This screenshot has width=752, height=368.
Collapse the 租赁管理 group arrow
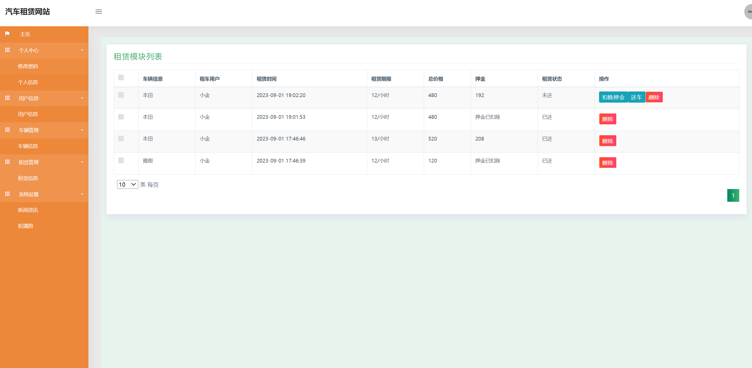click(82, 162)
